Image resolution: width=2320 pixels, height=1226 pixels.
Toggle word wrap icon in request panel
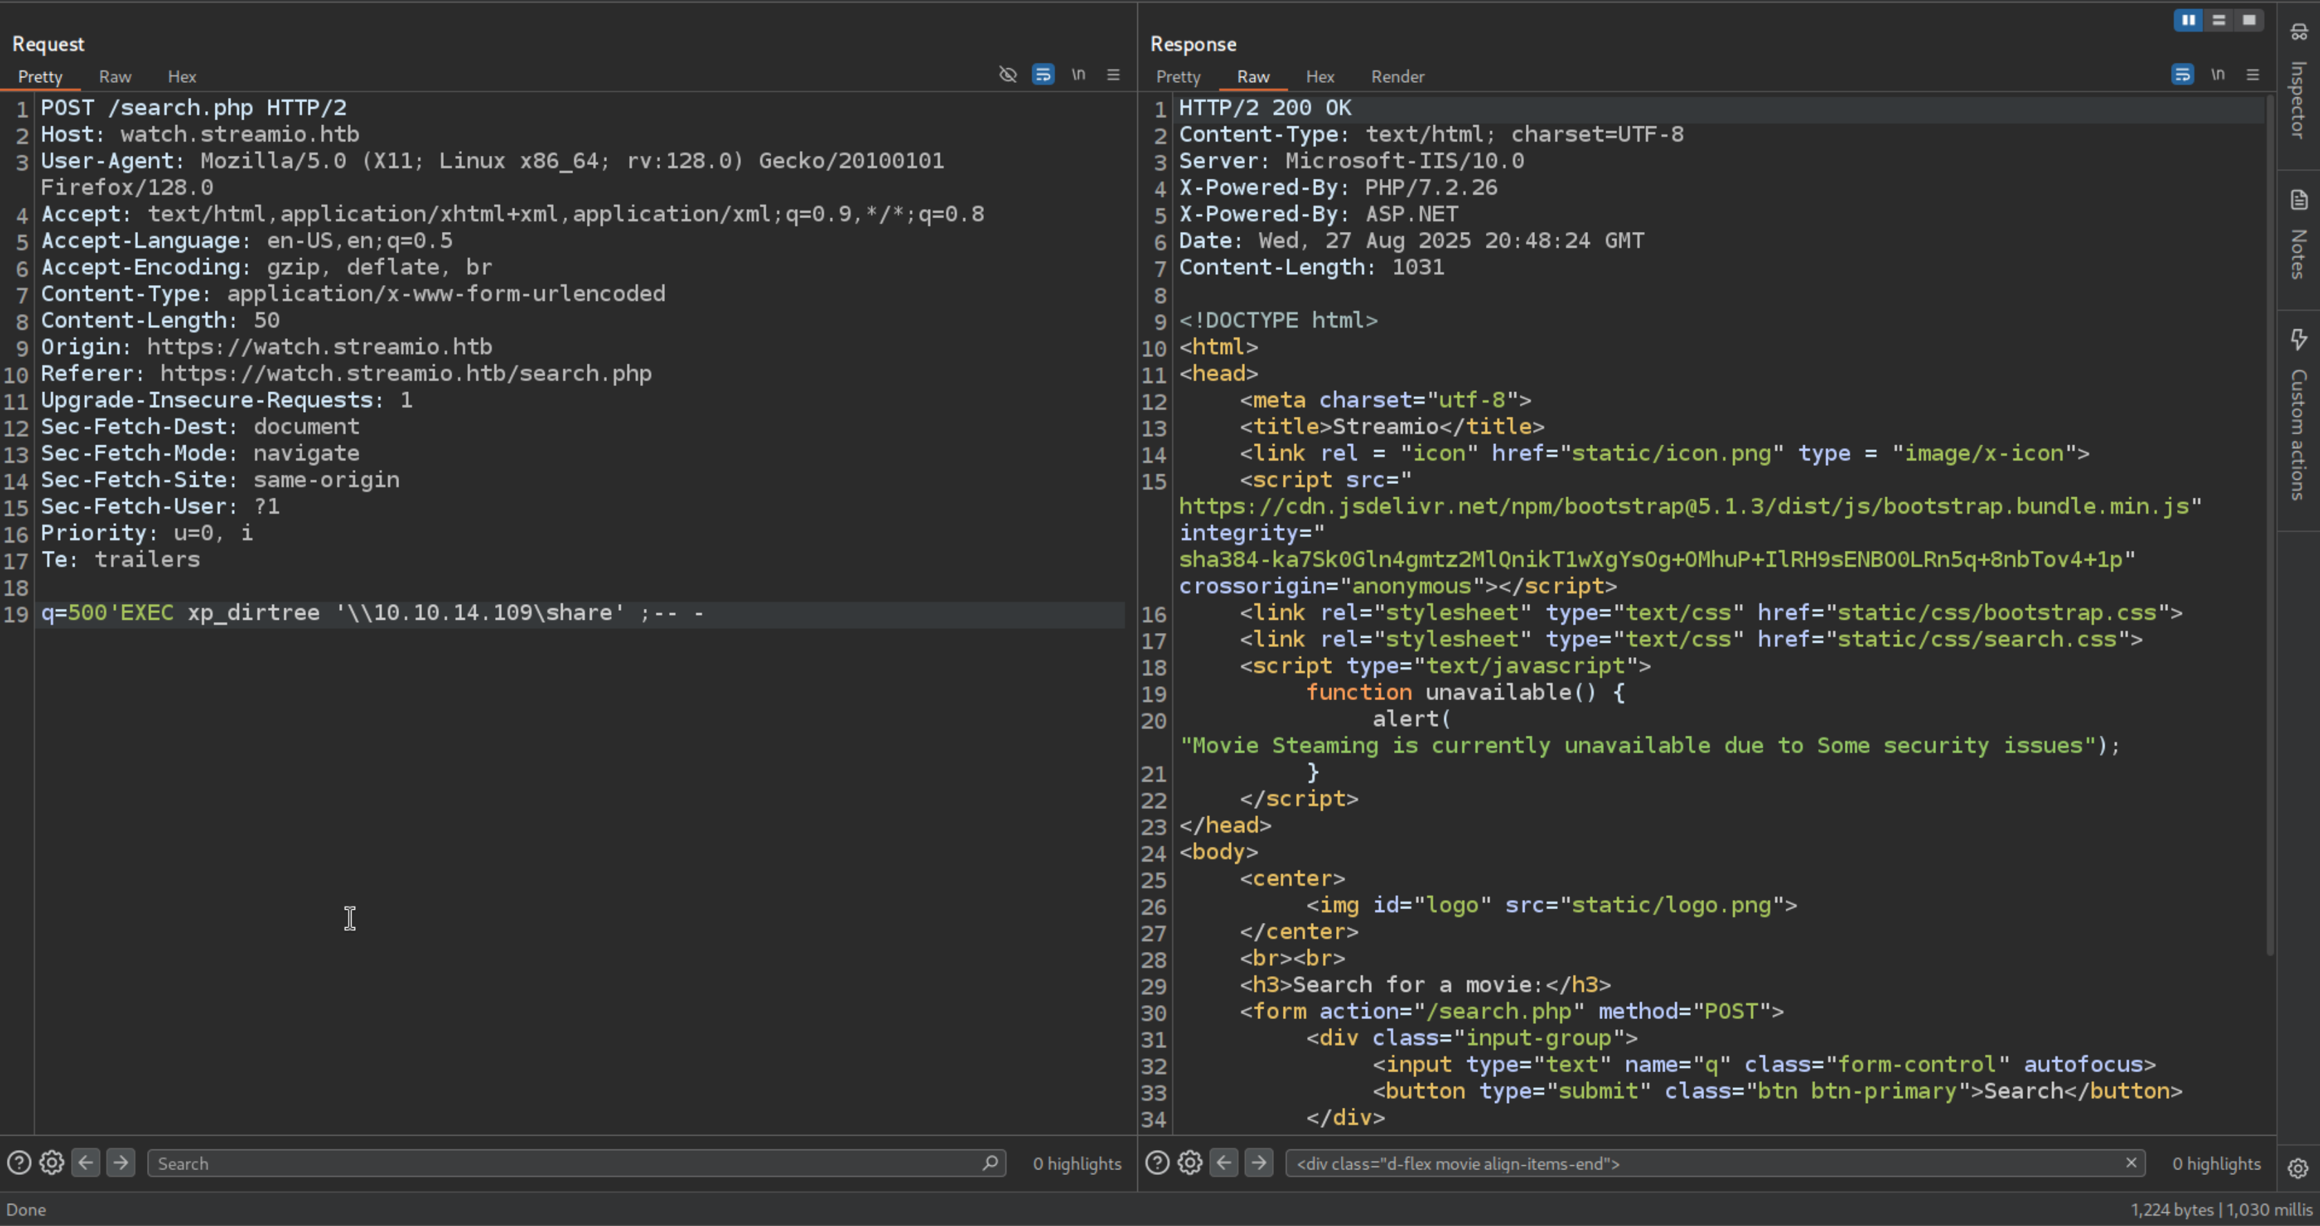pos(1043,75)
